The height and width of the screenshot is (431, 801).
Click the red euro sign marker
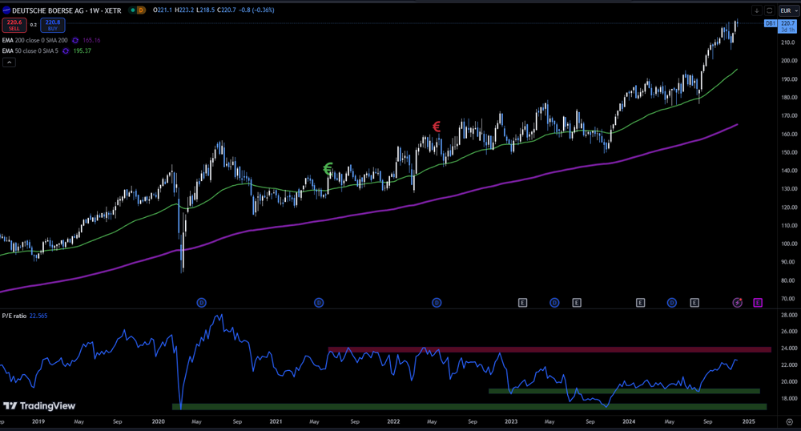point(437,127)
